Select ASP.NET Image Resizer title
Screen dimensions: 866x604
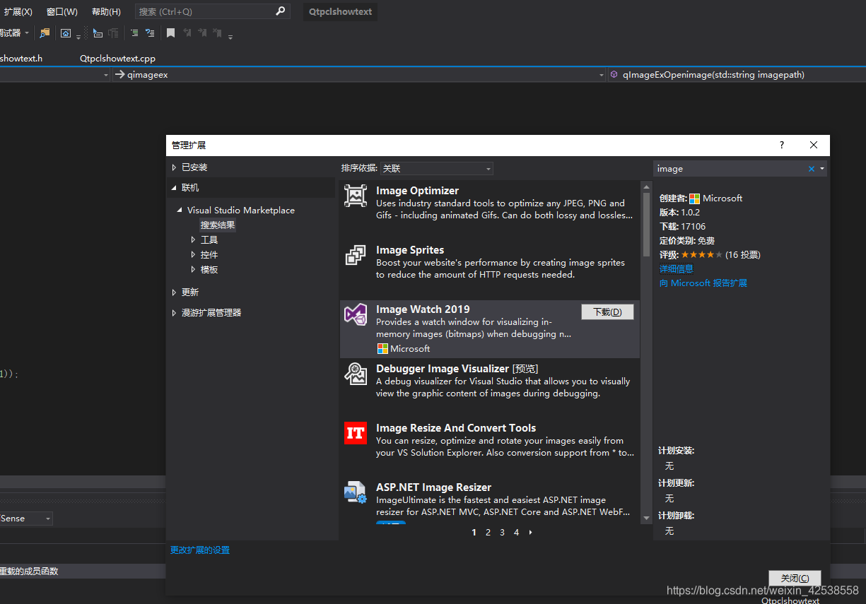pyautogui.click(x=433, y=487)
